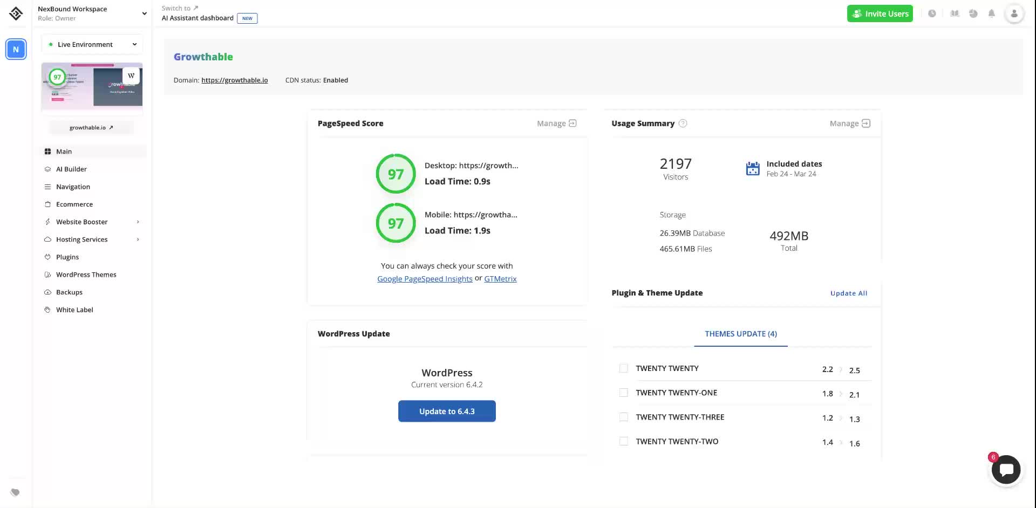Open the Google PageSpeed Insights link

425,279
